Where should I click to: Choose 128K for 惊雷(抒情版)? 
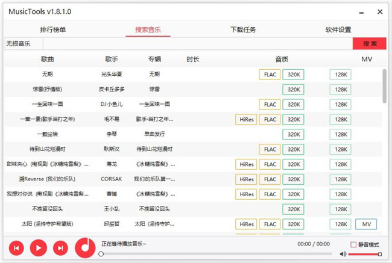(x=340, y=90)
